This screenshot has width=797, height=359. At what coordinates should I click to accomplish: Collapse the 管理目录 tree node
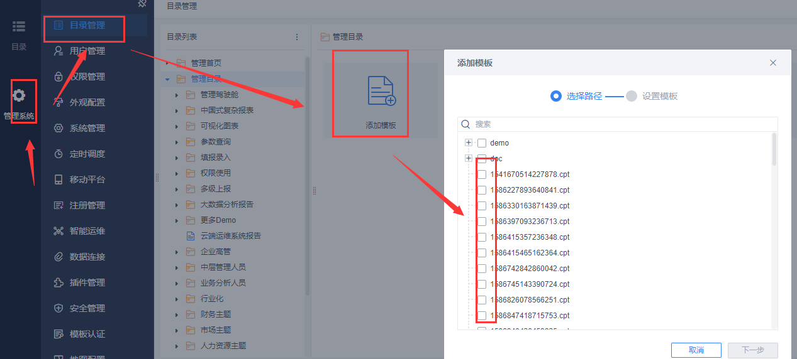(167, 79)
